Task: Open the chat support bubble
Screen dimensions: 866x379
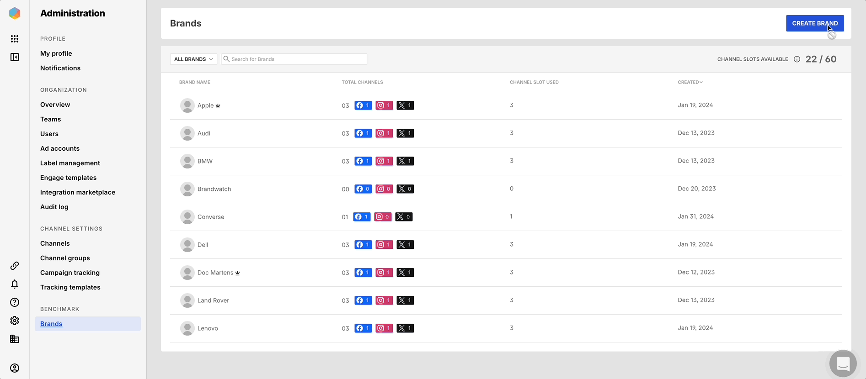Action: pos(843,363)
